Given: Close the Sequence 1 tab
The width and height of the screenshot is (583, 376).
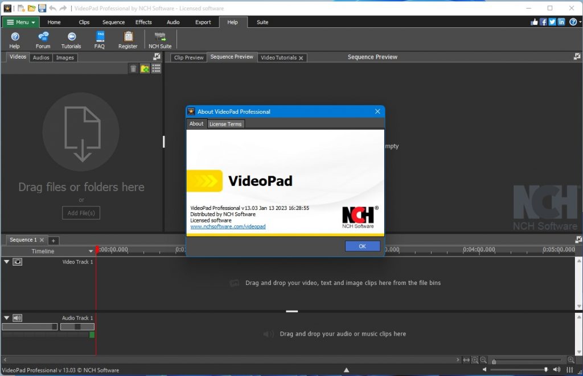Looking at the screenshot, I should (x=42, y=240).
